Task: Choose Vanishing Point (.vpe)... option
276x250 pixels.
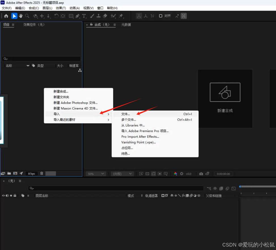Action: click(155, 142)
